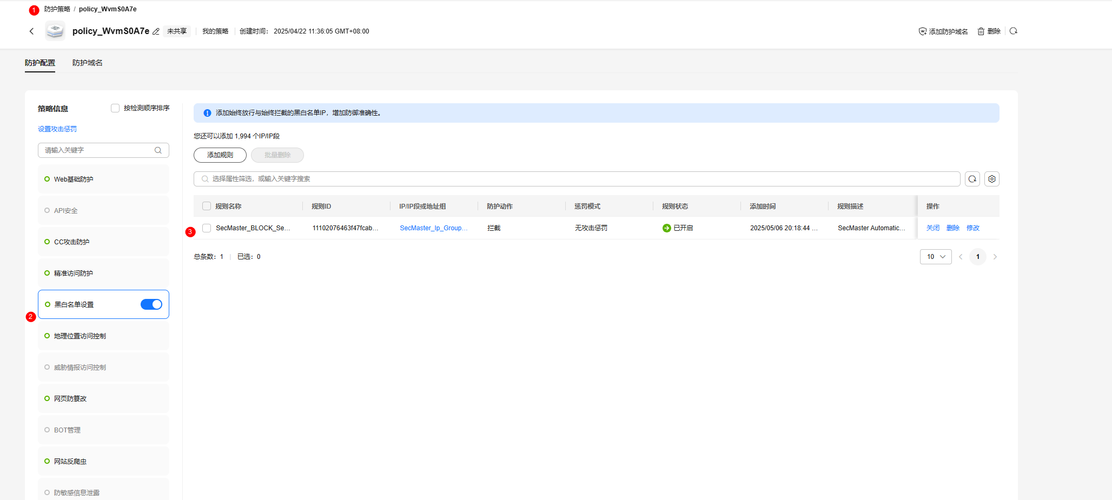Focus the 请输入关键字 keyword search field
The image size is (1112, 500).
[x=103, y=150]
